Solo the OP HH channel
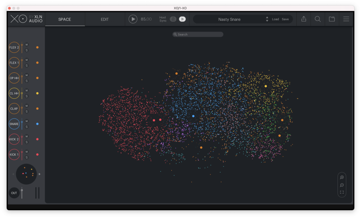Image resolution: width=361 pixels, height=218 pixels. click(x=26, y=81)
